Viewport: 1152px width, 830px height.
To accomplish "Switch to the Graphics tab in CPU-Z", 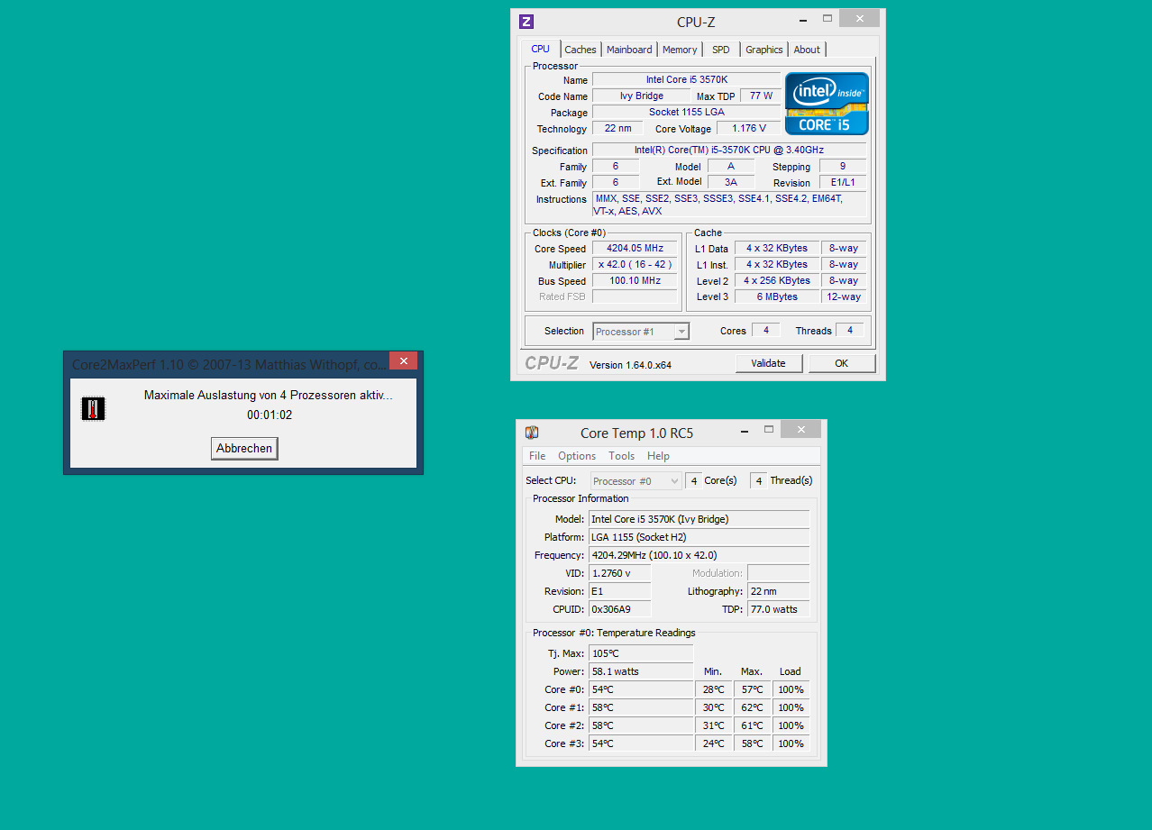I will tap(764, 50).
